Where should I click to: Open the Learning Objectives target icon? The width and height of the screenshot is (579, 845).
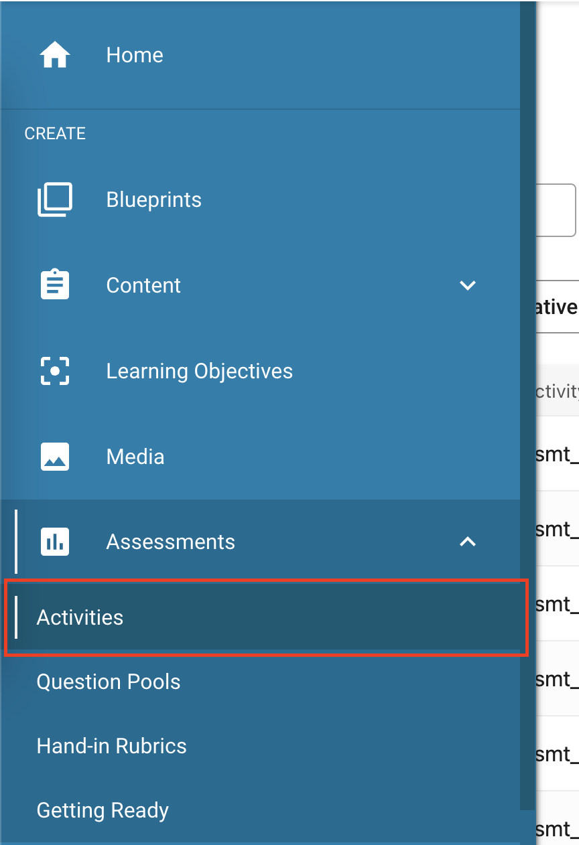pyautogui.click(x=55, y=371)
